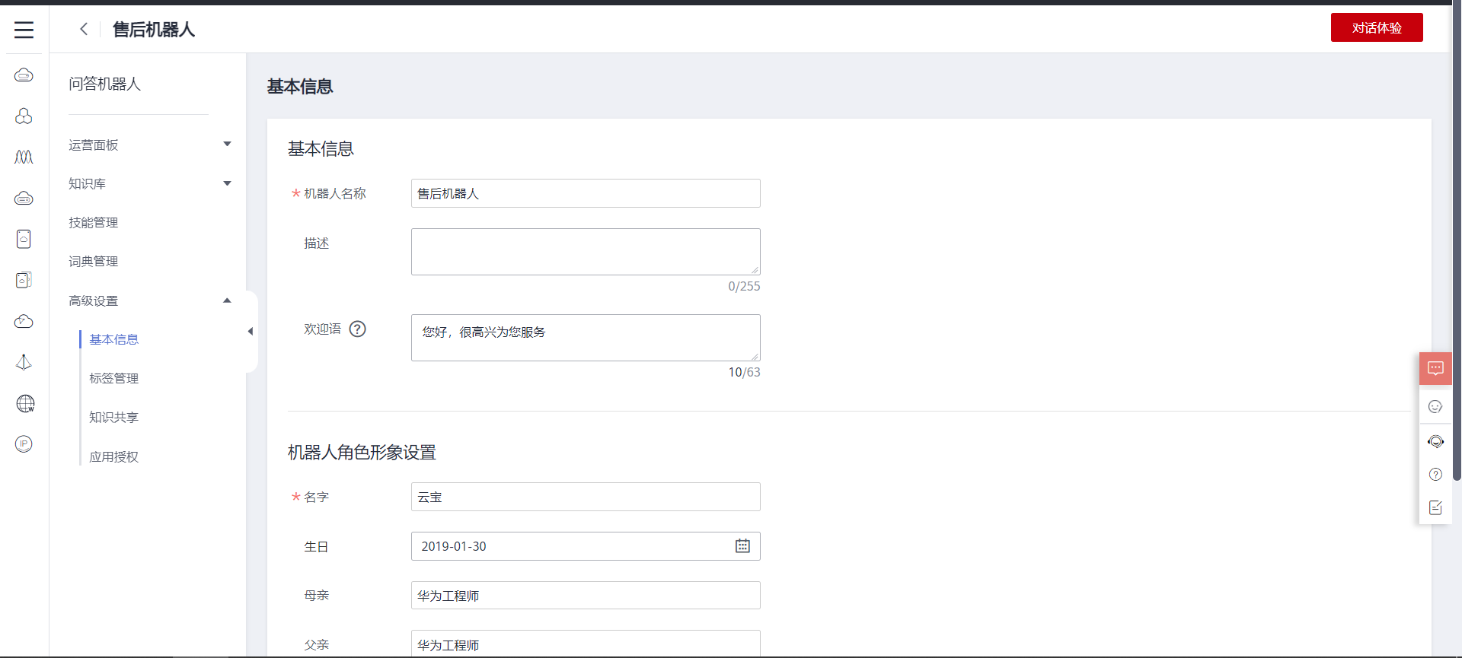This screenshot has width=1462, height=658.
Task: Open the red chat bubble floating widget
Action: point(1435,368)
